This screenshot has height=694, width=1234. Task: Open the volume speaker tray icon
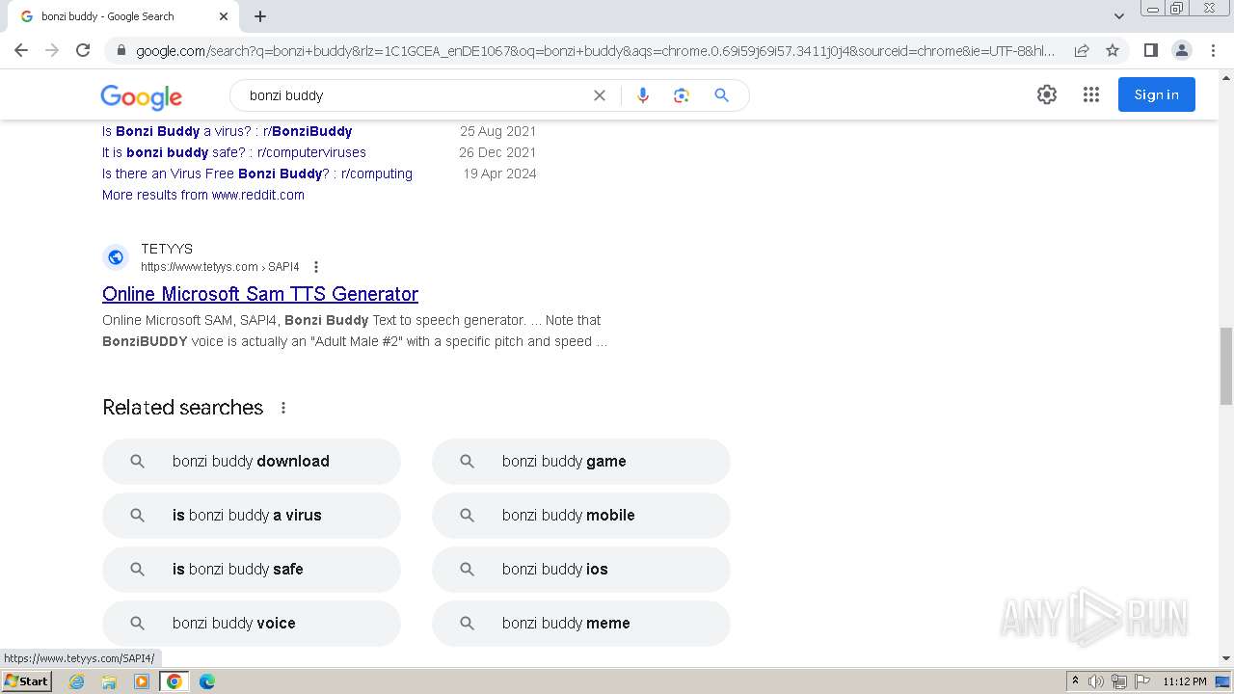click(1096, 681)
